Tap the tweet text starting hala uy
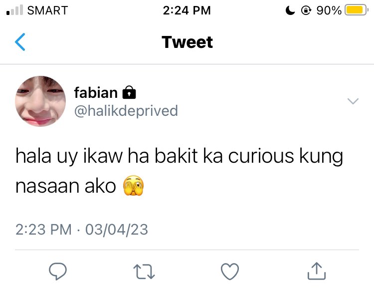374x293 pixels. (179, 171)
